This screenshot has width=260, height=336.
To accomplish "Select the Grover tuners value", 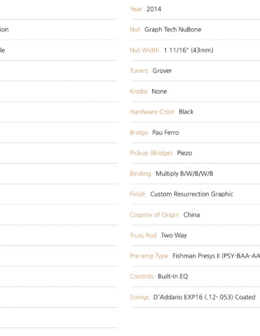I will coord(162,71).
